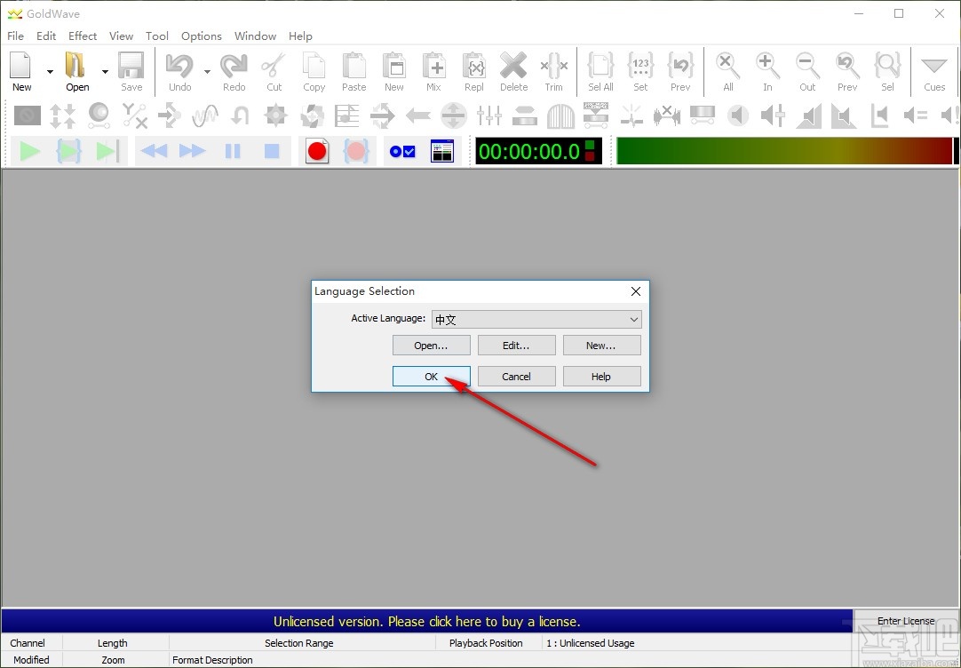Click the Save floppy disk icon
The image size is (961, 668).
click(131, 65)
